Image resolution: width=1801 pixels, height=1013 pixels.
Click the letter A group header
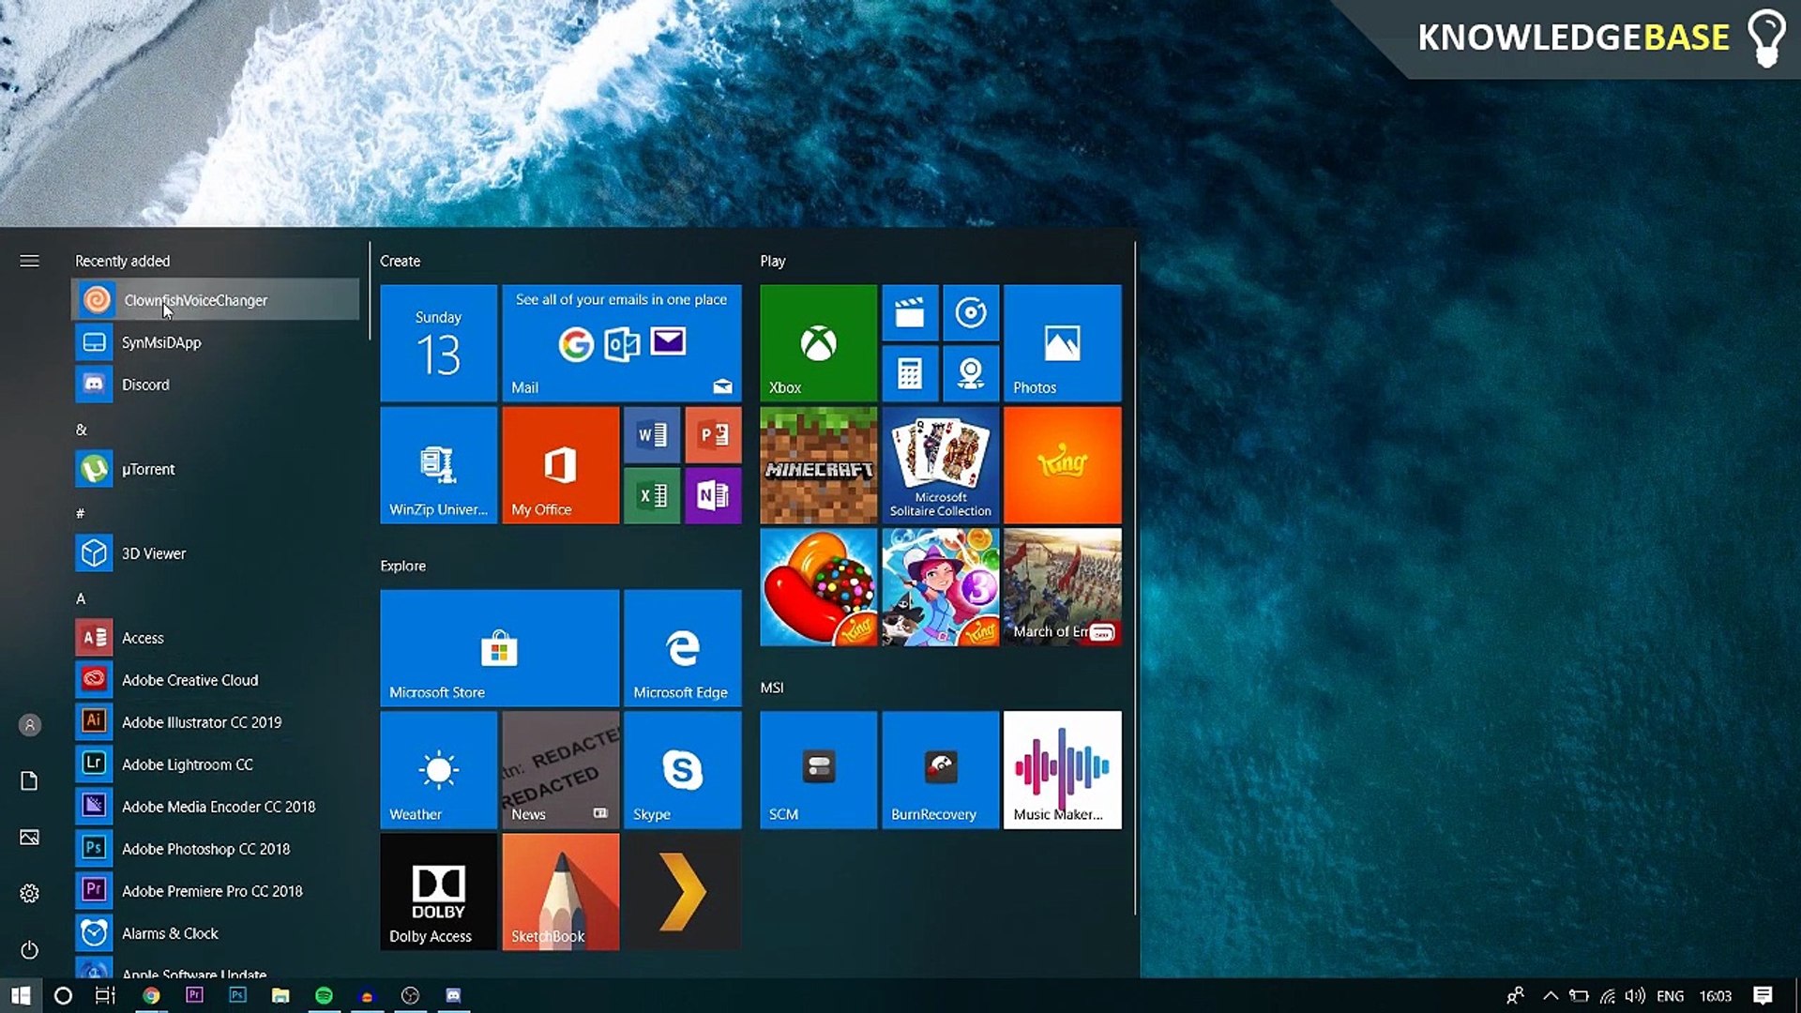[x=81, y=598]
